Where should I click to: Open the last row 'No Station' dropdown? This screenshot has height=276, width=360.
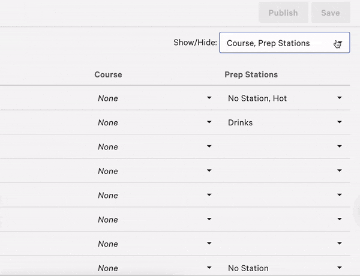[284, 268]
